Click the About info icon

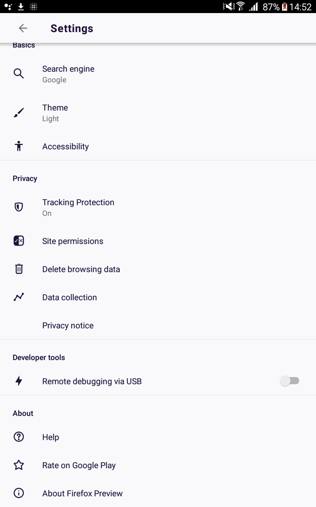[x=19, y=493]
